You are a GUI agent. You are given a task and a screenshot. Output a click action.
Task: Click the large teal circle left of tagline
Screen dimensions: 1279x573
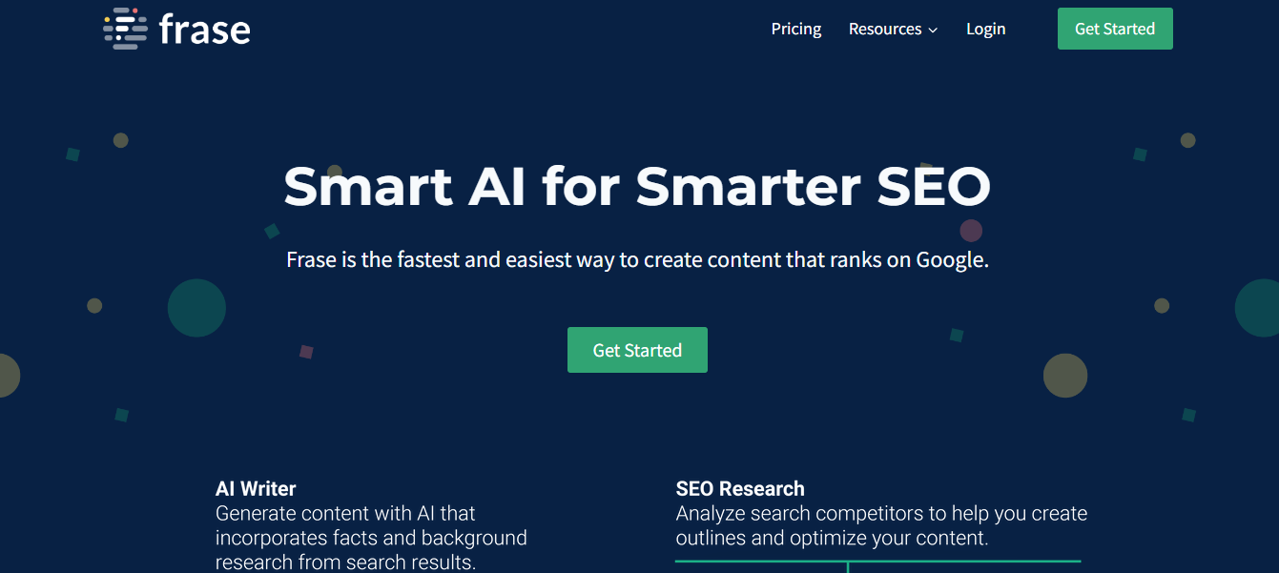(x=196, y=308)
